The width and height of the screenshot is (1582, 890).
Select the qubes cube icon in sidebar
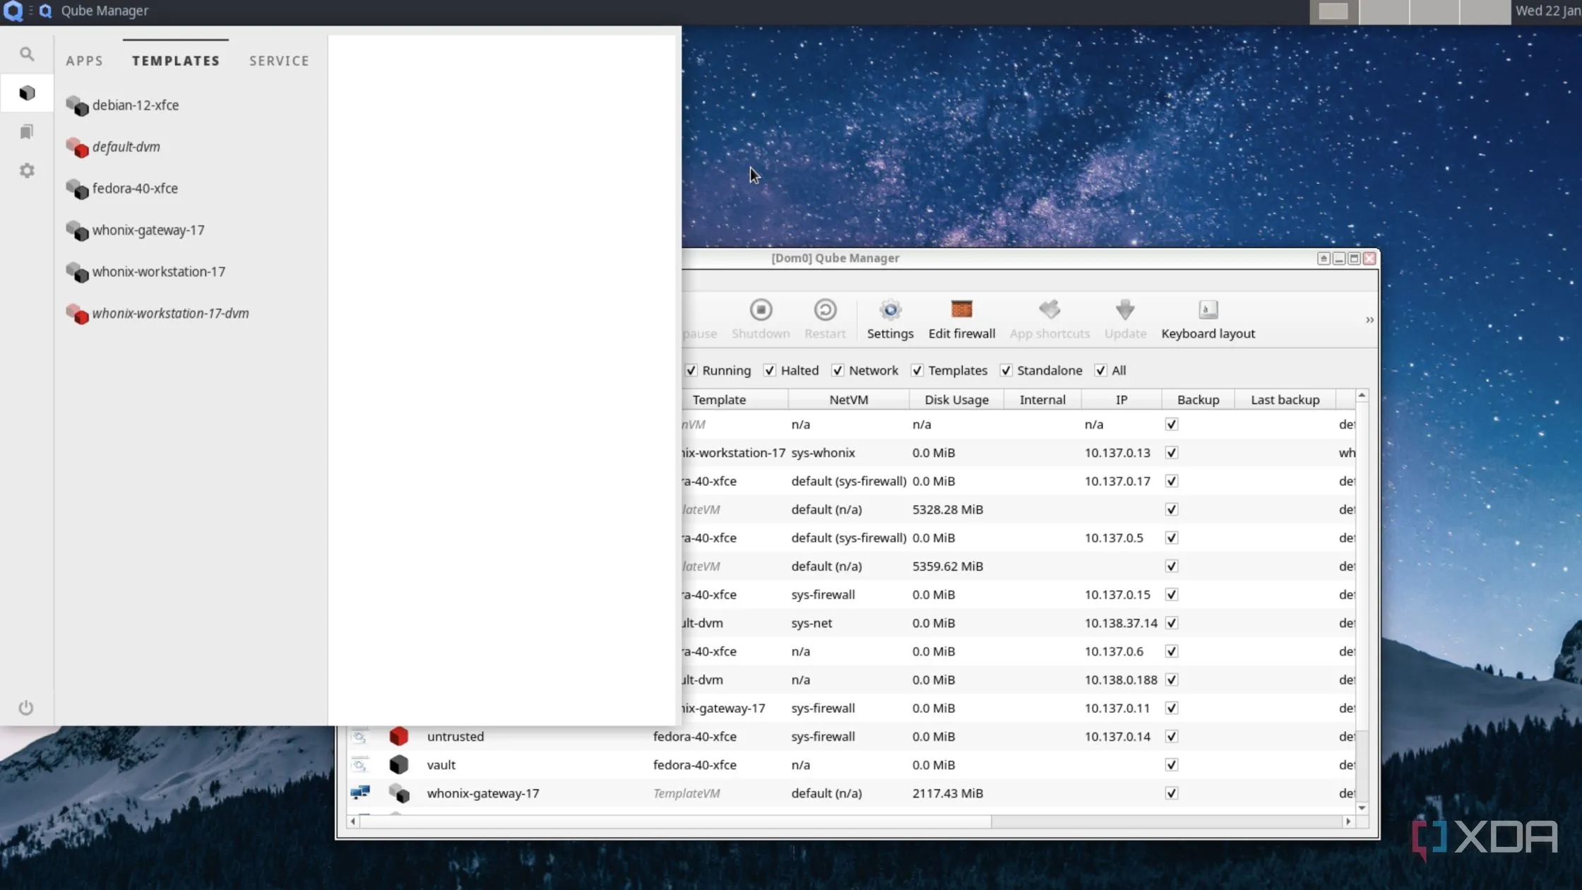(x=27, y=93)
